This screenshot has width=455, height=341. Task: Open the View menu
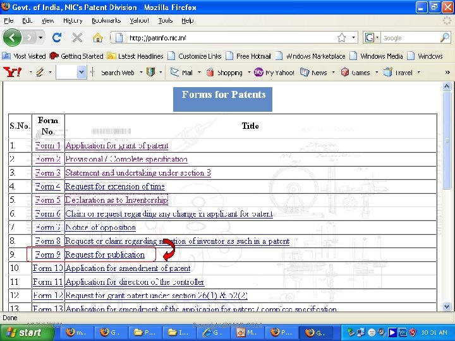(x=47, y=21)
